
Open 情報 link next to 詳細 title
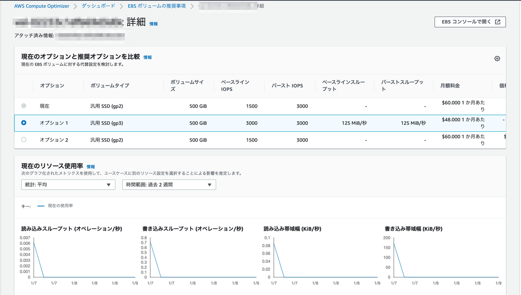coord(154,24)
